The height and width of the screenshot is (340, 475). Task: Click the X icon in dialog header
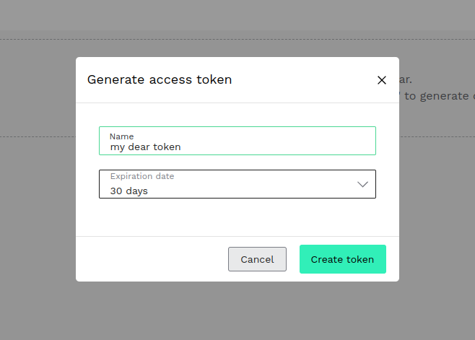tap(382, 80)
